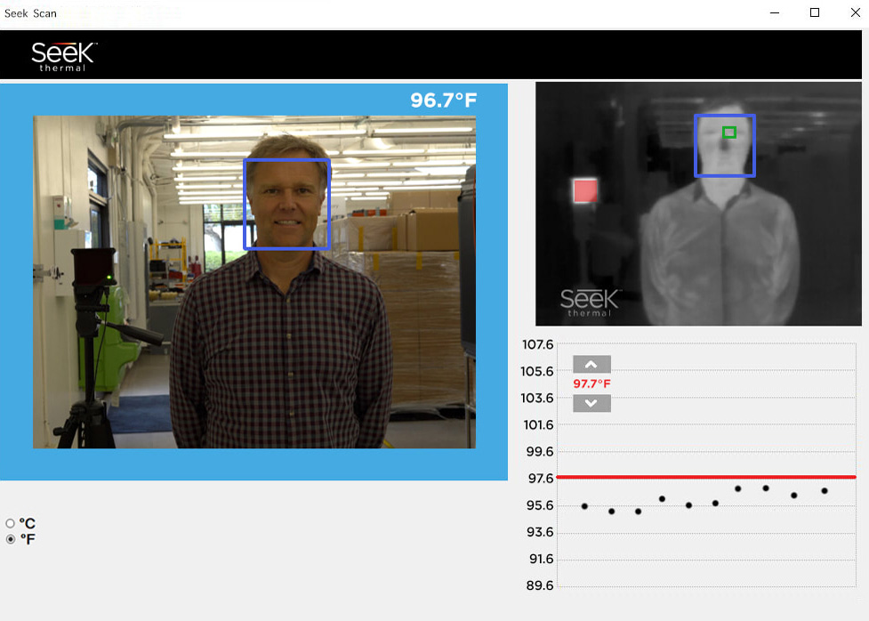Click the 103.6 axis label
The height and width of the screenshot is (621, 869).
pos(537,398)
